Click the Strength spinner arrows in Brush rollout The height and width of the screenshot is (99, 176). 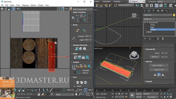point(91,36)
